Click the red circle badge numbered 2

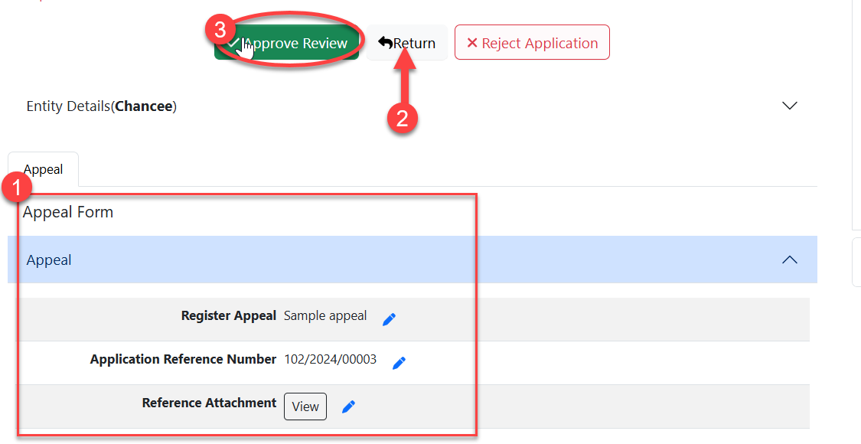point(403,119)
